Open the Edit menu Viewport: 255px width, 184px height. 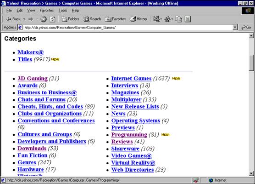click(19, 11)
